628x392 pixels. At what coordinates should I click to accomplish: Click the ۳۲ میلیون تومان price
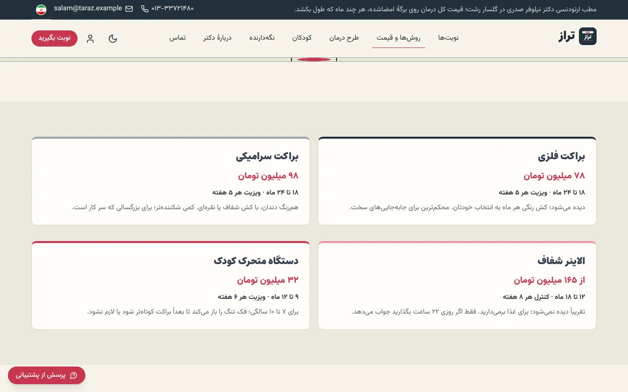point(268,280)
